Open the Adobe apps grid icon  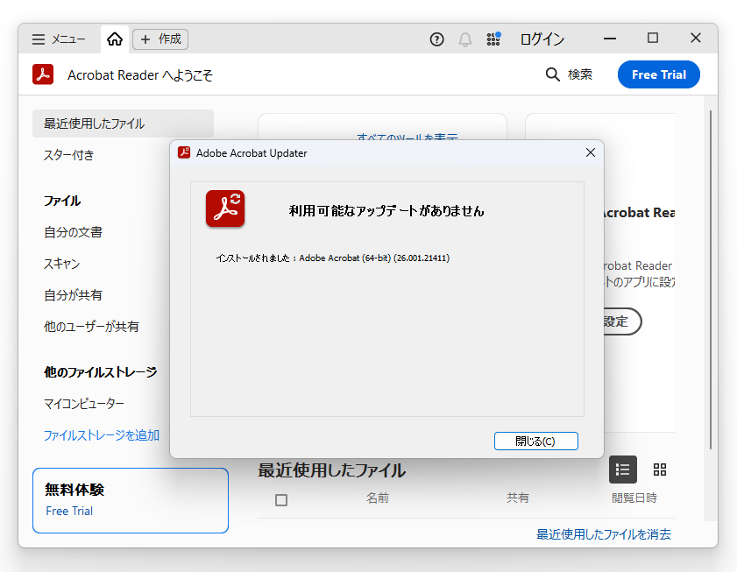pos(493,39)
